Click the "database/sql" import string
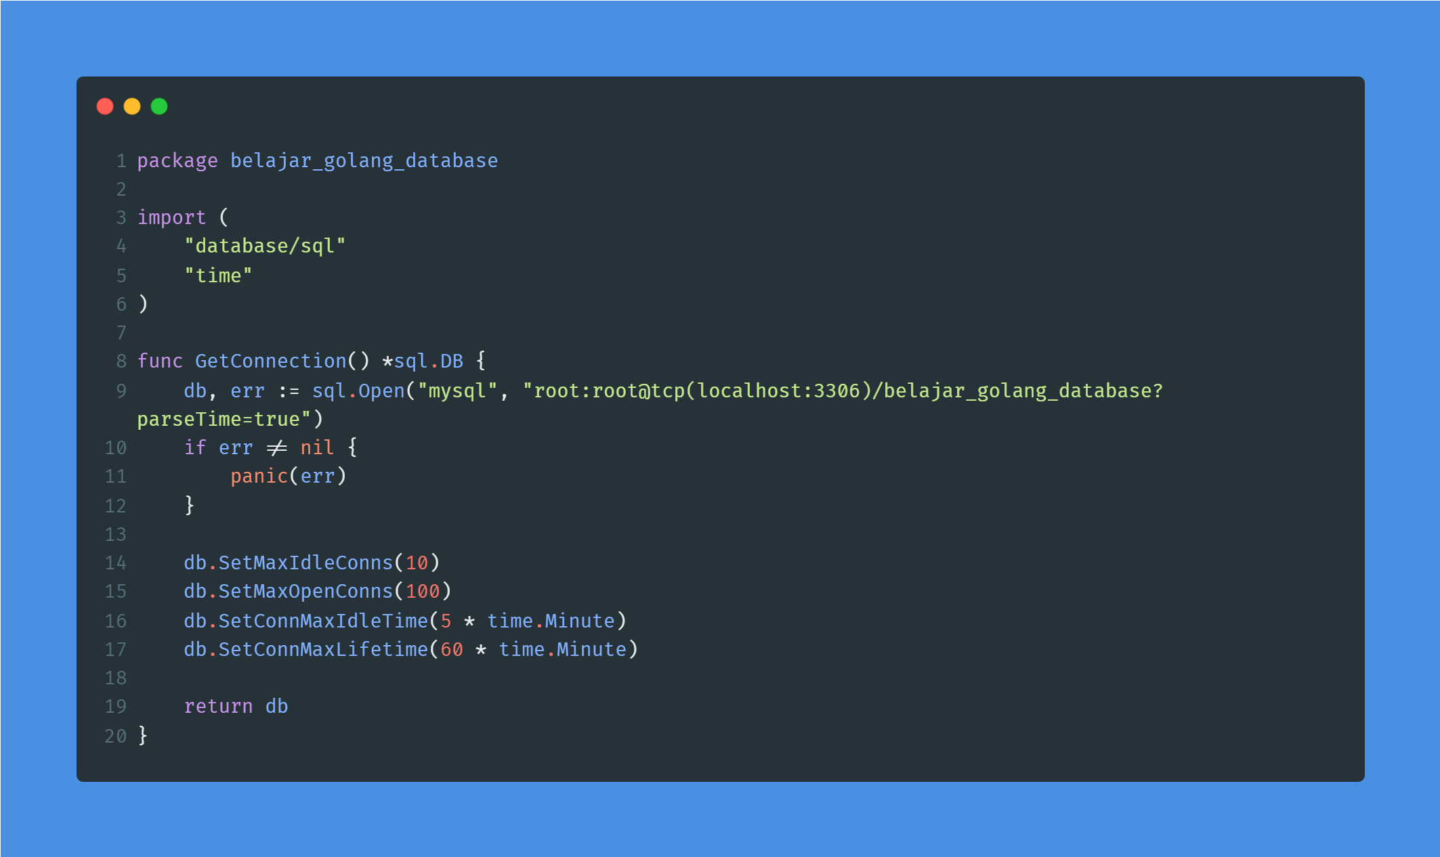This screenshot has height=857, width=1440. click(x=265, y=246)
